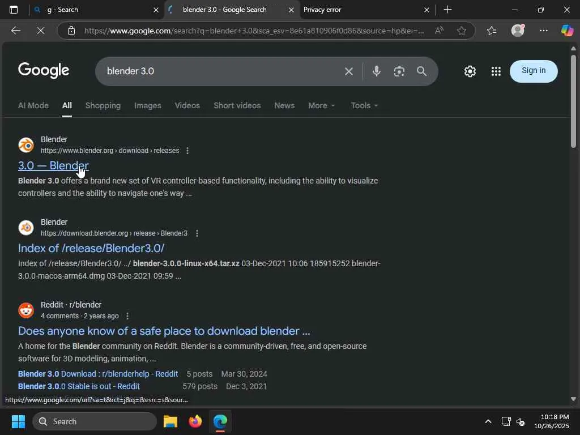Click into the Google search query field
580x435 pixels.
click(x=222, y=71)
